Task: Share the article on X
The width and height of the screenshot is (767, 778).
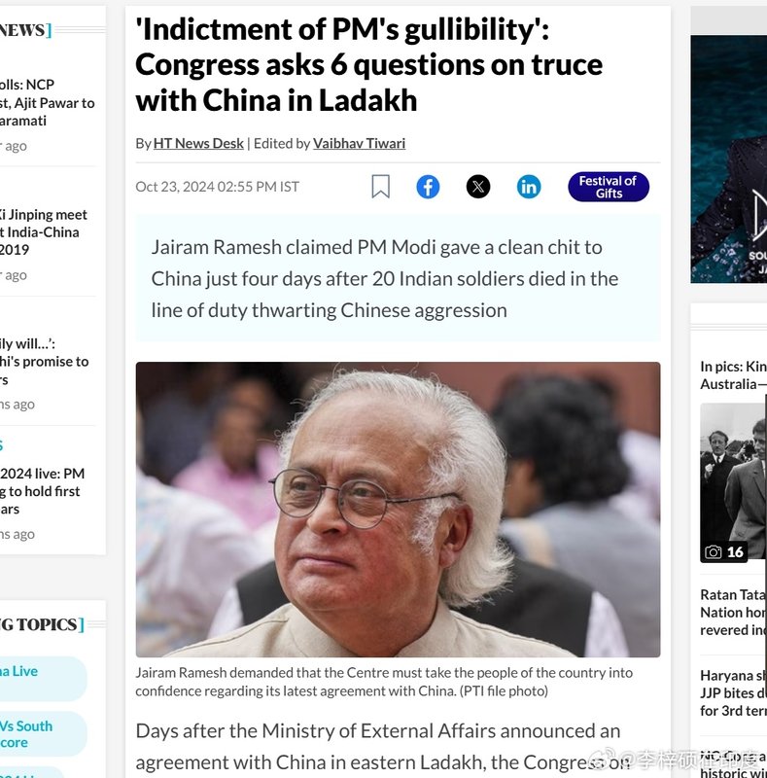Action: pos(478,187)
